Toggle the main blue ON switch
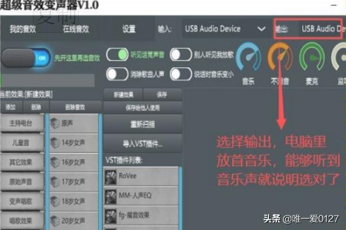Image resolution: width=346 pixels, height=230 pixels. pos(25,57)
